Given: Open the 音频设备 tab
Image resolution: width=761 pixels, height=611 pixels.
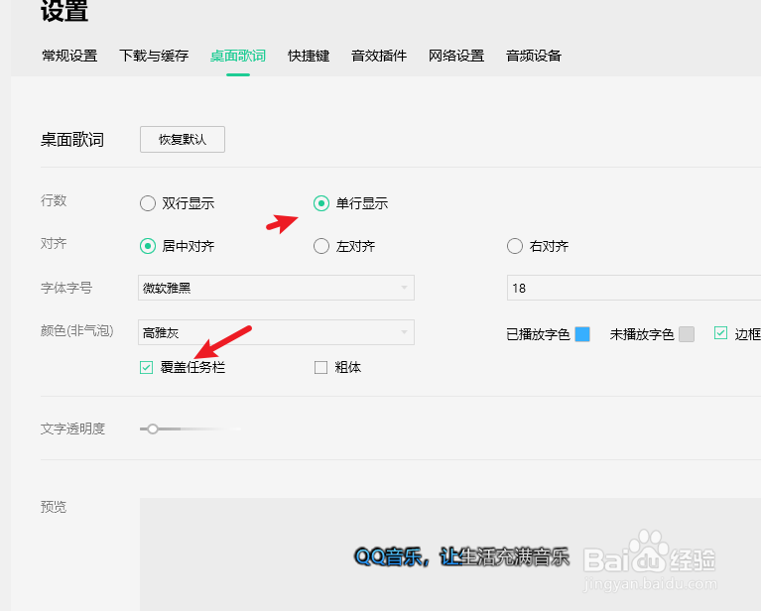Looking at the screenshot, I should pyautogui.click(x=534, y=56).
